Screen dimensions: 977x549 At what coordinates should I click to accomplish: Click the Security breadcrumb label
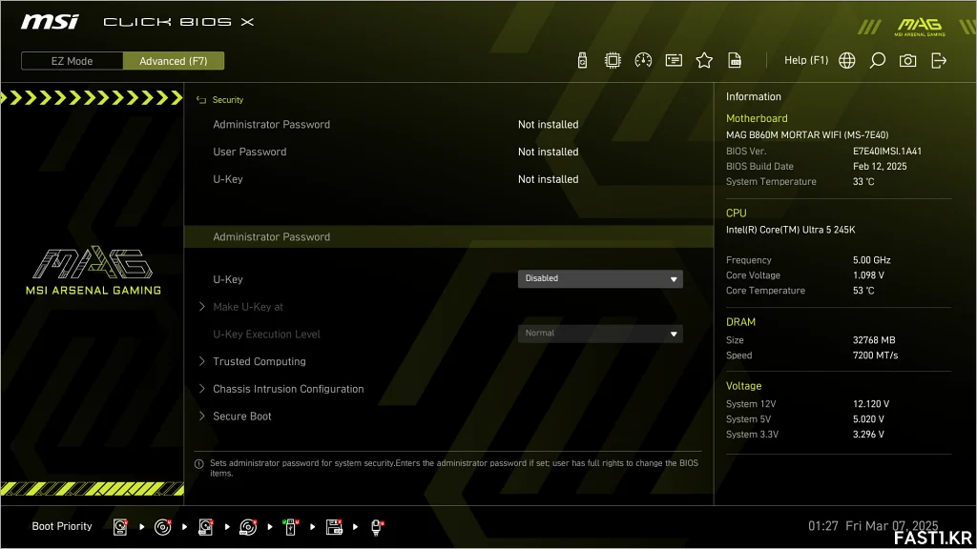(x=227, y=99)
